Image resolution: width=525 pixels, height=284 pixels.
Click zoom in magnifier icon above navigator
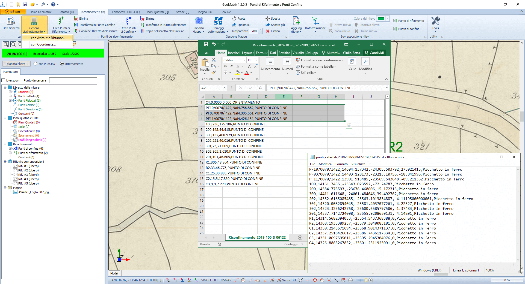[x=6, y=44]
